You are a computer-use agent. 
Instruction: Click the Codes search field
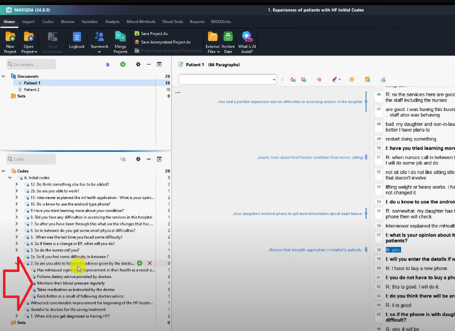[31, 159]
